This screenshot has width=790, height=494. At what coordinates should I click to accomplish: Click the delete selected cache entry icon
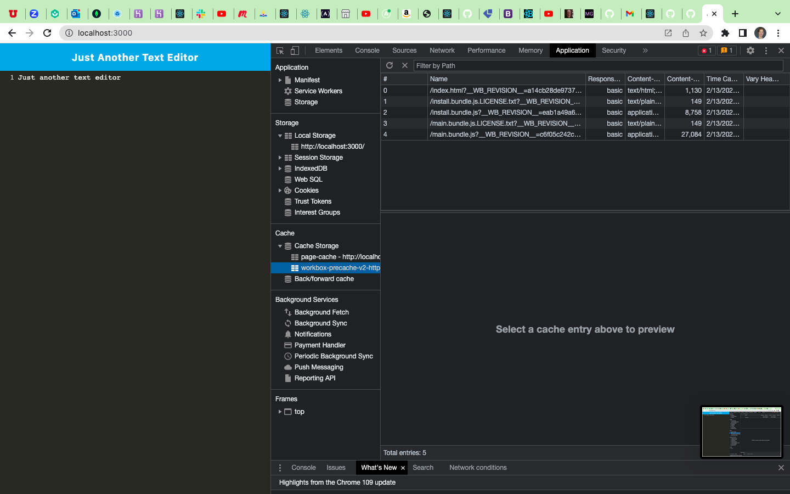405,65
